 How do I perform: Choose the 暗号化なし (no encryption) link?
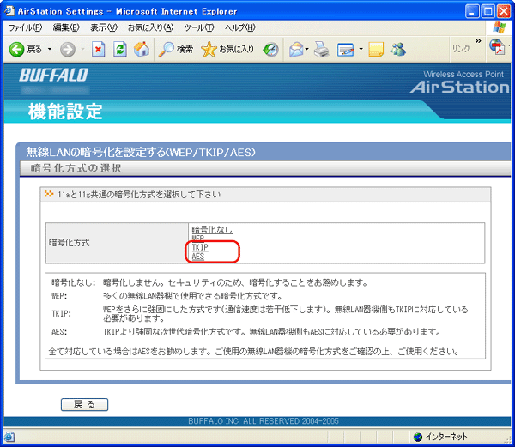tap(211, 230)
